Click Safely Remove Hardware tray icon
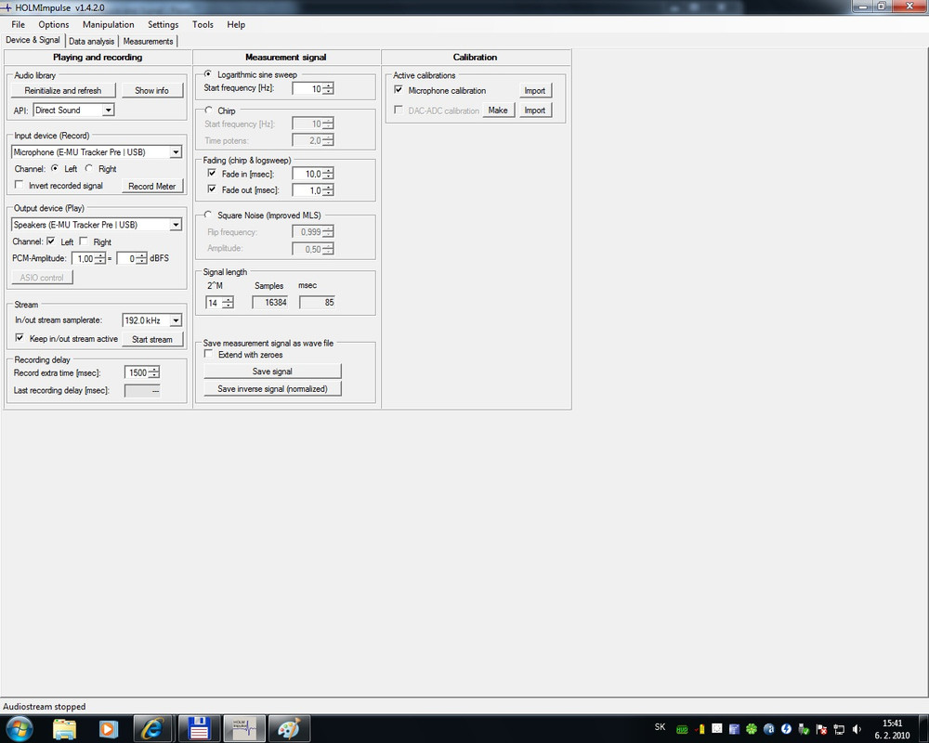The image size is (929, 743). pyautogui.click(x=804, y=729)
